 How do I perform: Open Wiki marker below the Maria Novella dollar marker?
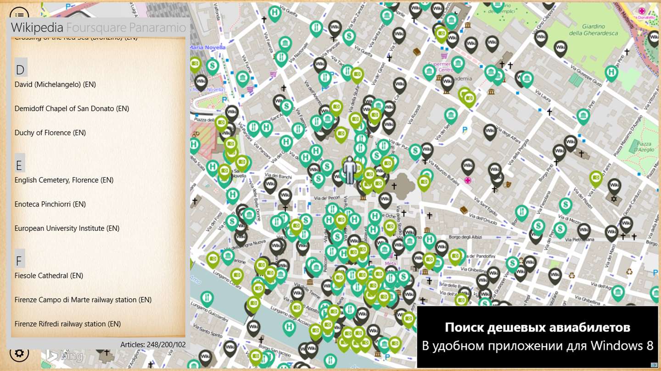click(x=201, y=82)
